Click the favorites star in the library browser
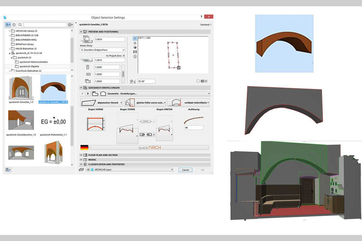Viewport: 362px width, 241px height. (13, 24)
